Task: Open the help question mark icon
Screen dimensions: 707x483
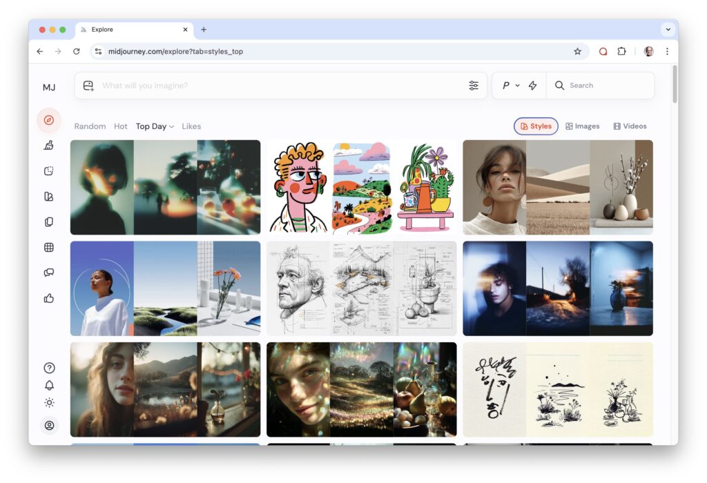Action: point(49,368)
